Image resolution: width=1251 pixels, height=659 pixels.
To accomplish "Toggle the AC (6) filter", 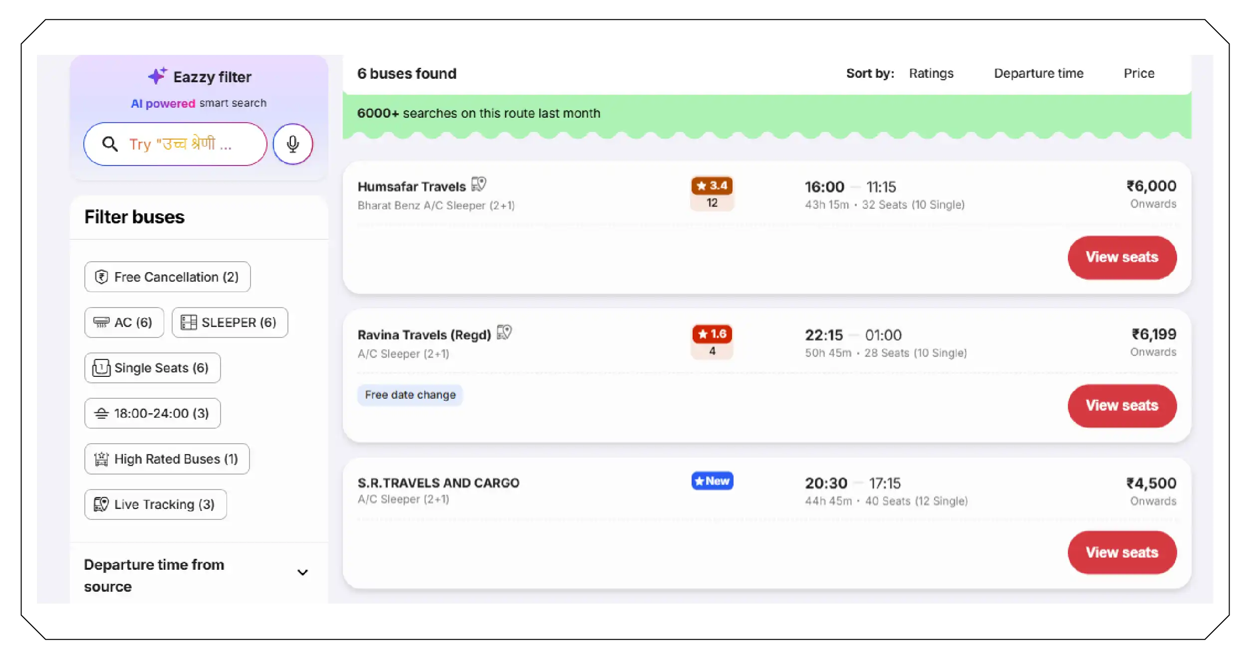I will coord(124,322).
